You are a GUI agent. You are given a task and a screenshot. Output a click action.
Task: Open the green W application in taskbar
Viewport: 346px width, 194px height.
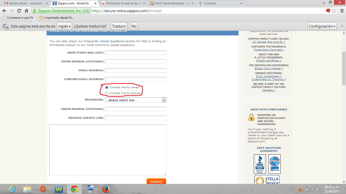click(59, 189)
